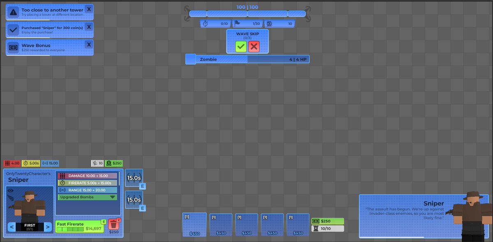Image resolution: width=493 pixels, height=242 pixels.
Task: Click the Sniper heading in dialogue box
Action: pyautogui.click(x=434, y=203)
